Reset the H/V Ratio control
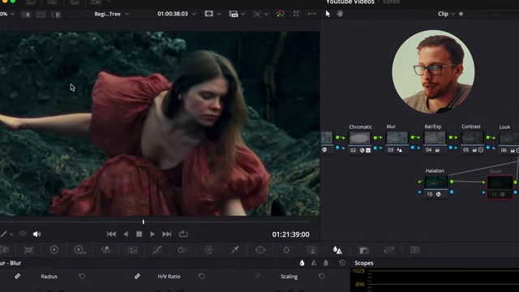519x292 pixels. (x=202, y=276)
